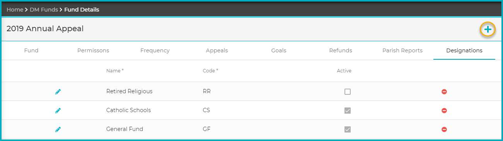Viewport: 503px width, 141px height.
Task: Select the Appeals tab
Action: (x=217, y=50)
